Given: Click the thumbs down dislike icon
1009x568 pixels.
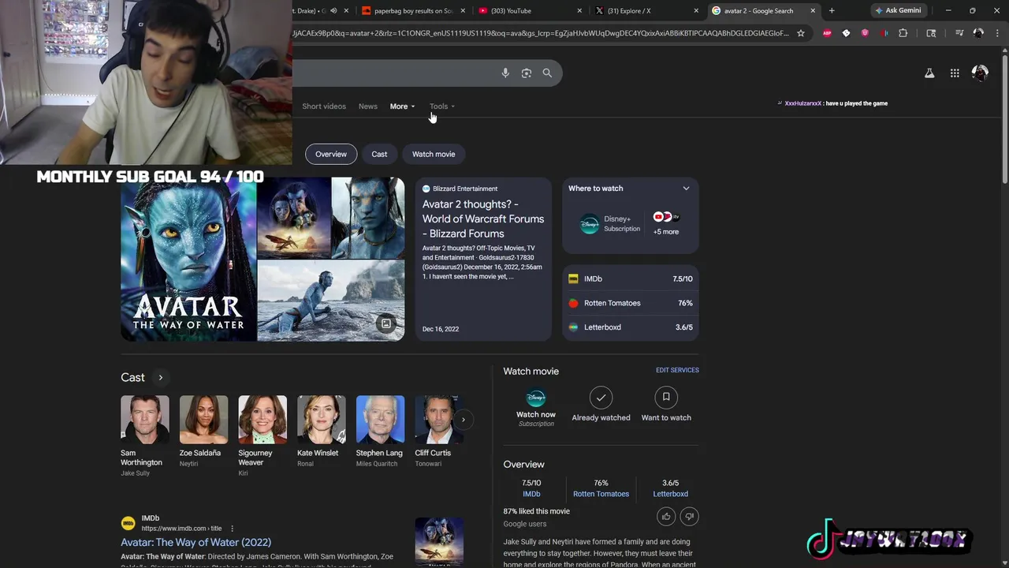Looking at the screenshot, I should click(689, 517).
